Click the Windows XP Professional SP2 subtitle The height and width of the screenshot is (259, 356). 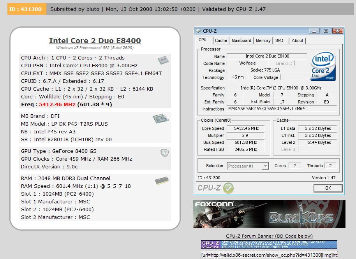tap(95, 47)
